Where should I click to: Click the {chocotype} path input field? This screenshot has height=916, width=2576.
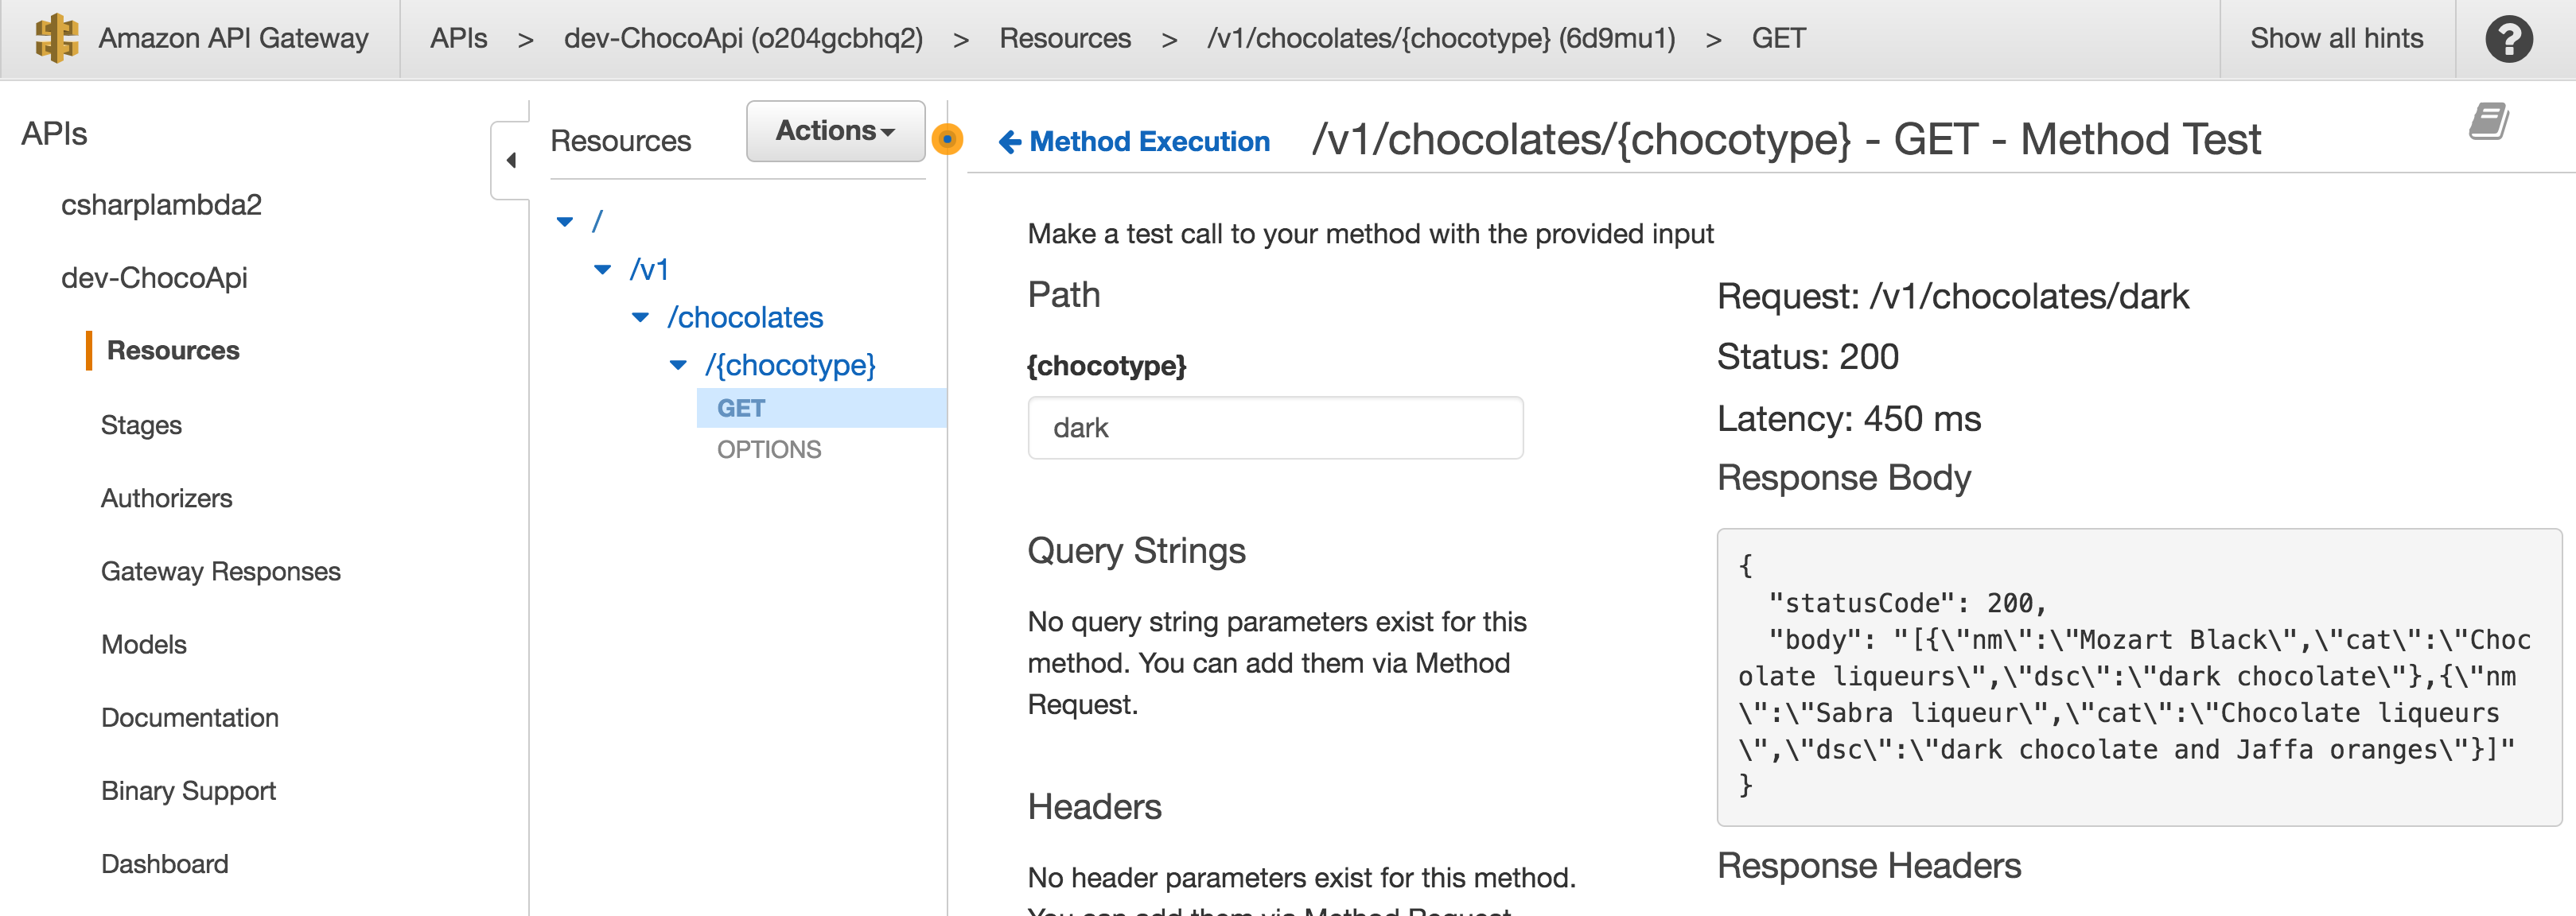pyautogui.click(x=1275, y=428)
